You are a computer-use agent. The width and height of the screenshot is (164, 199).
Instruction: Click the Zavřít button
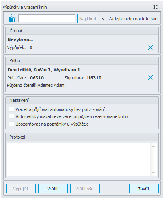(x=144, y=189)
